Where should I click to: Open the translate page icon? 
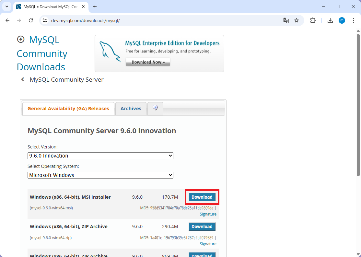tap(286, 20)
